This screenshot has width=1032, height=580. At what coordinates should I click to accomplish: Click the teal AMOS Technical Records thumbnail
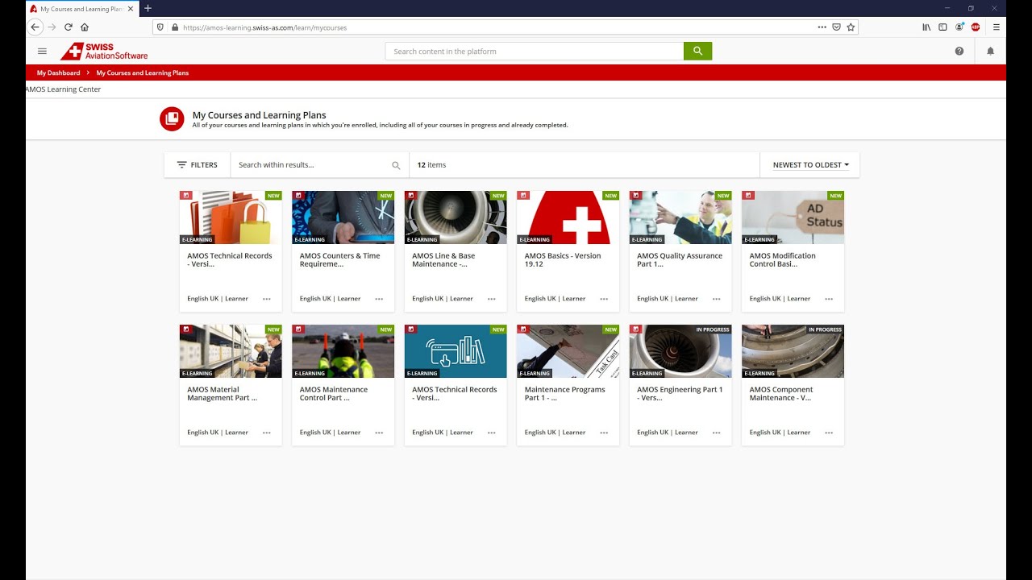456,351
